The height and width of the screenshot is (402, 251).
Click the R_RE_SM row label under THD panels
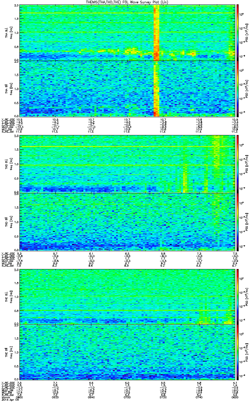tap(7, 265)
